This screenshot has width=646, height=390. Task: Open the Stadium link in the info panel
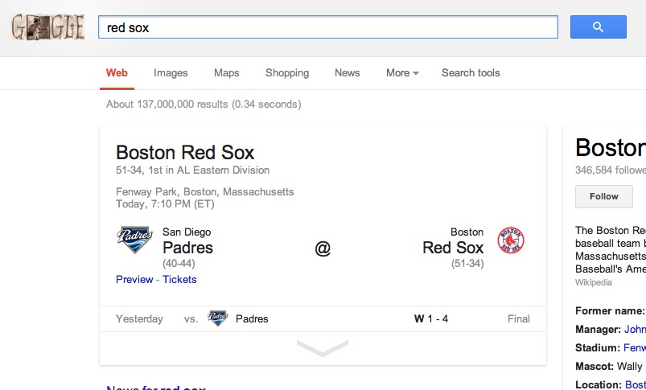(635, 348)
